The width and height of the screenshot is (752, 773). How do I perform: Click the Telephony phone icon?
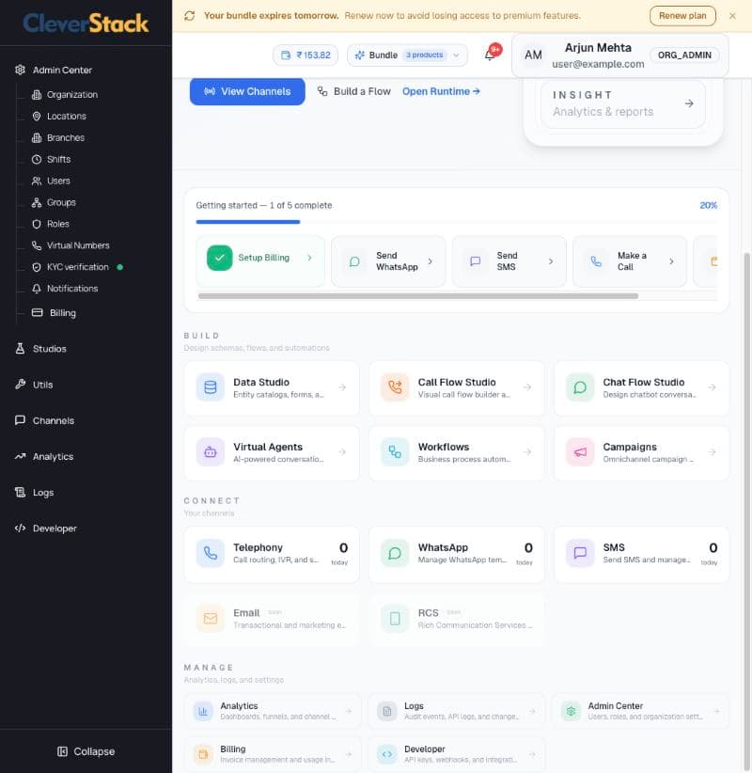coord(211,553)
